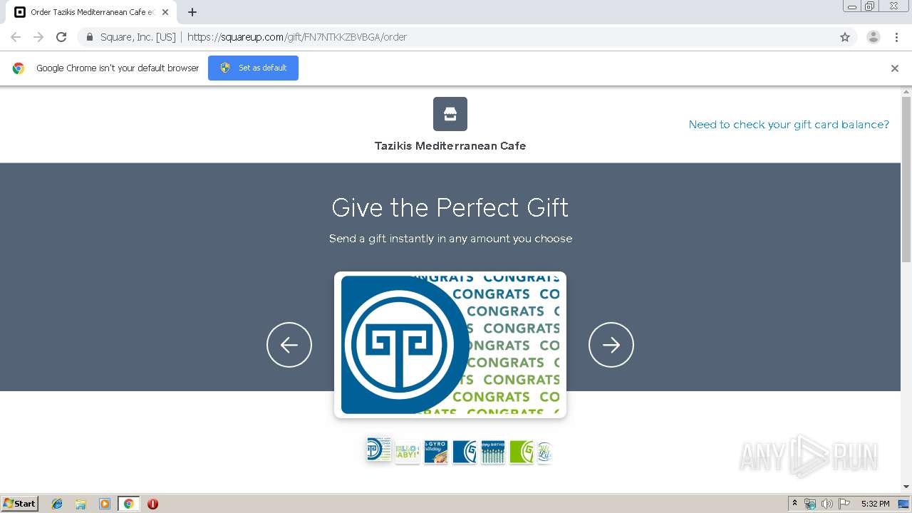Viewport: 912px width, 513px height.
Task: Click the Give the Perfect Gift heading
Action: (x=450, y=207)
